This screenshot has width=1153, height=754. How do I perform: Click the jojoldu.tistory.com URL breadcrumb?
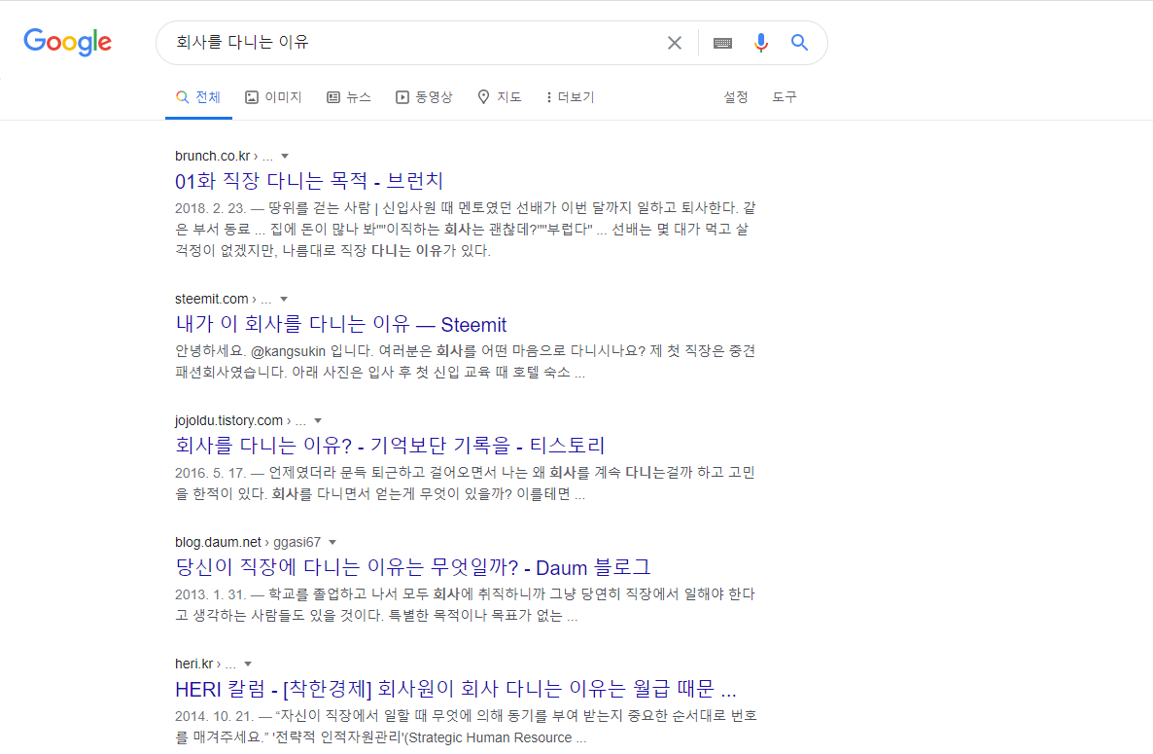(240, 420)
